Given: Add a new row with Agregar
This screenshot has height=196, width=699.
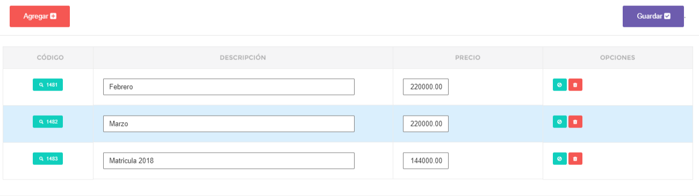Looking at the screenshot, I should coord(40,16).
